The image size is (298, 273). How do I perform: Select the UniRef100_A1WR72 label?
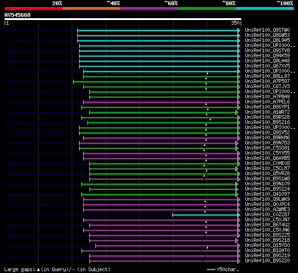click(267, 112)
